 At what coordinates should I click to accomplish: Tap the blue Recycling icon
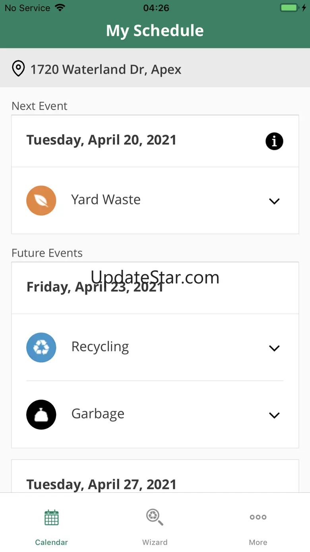(41, 347)
